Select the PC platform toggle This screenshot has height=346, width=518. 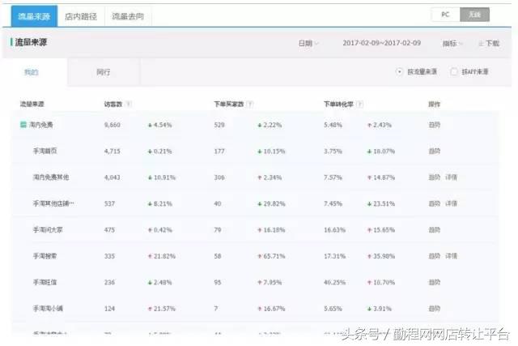pos(445,15)
